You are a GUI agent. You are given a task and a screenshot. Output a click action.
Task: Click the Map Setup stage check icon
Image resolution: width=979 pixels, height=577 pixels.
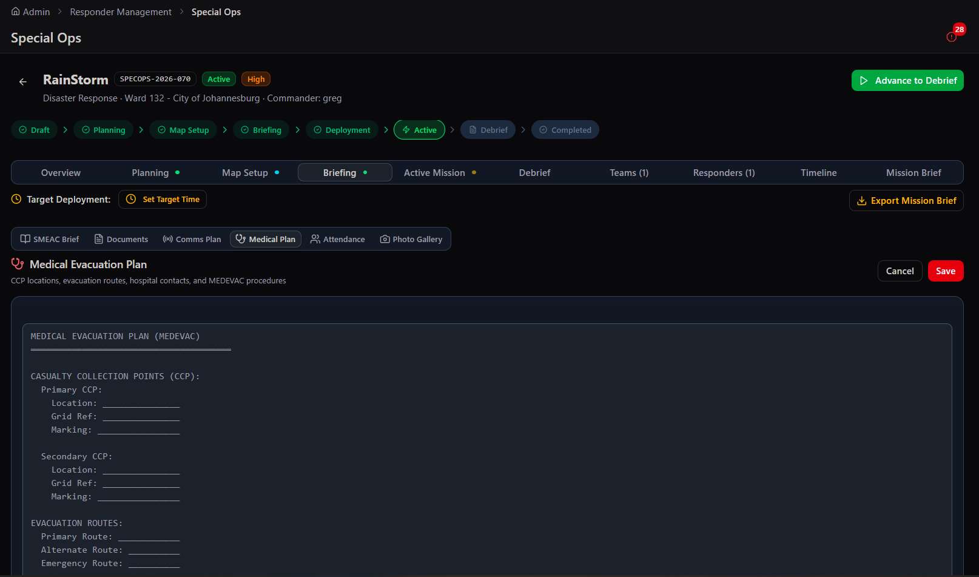click(161, 130)
